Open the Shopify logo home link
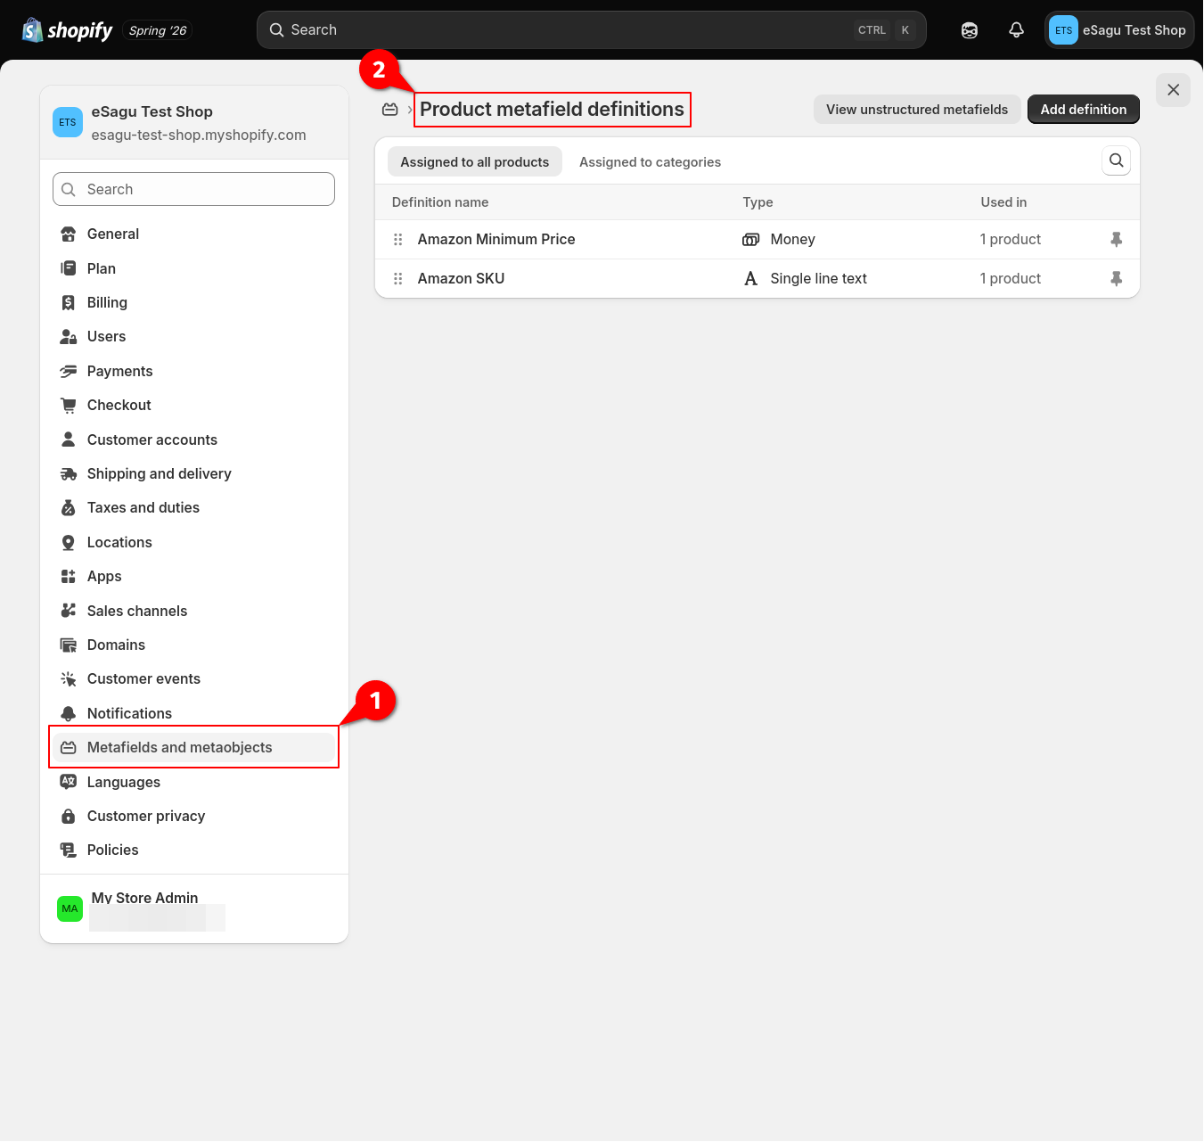 click(x=68, y=30)
